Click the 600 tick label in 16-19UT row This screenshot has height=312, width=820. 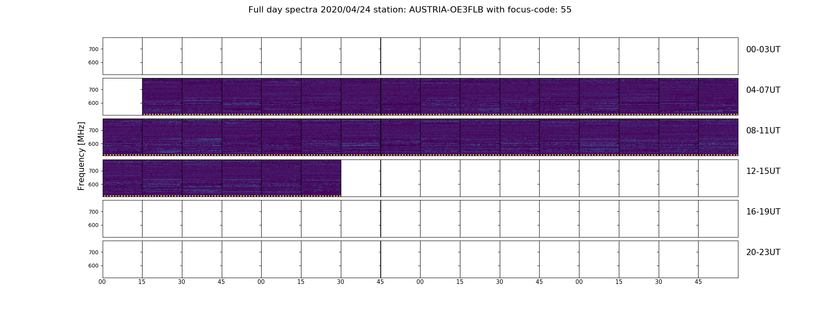point(93,225)
